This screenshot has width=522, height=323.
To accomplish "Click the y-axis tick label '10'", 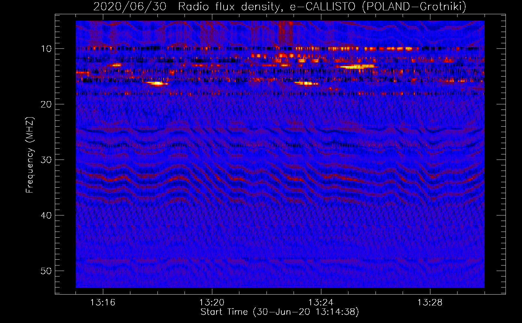I will 46,49.
